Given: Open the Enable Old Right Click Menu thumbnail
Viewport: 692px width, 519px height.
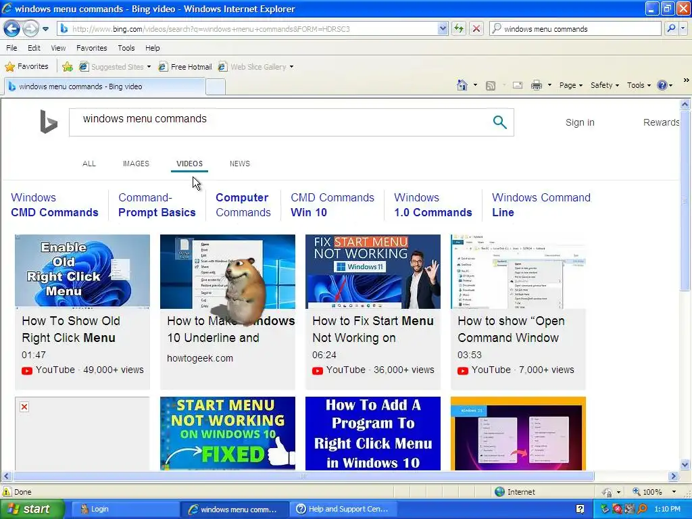Looking at the screenshot, I should tap(82, 272).
